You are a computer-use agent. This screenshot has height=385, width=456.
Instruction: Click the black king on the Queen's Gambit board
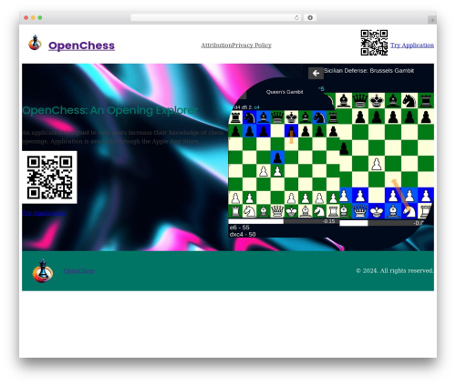coord(292,117)
